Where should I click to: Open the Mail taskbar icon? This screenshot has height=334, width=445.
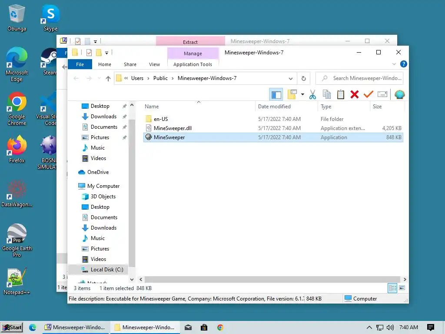[x=188, y=327]
